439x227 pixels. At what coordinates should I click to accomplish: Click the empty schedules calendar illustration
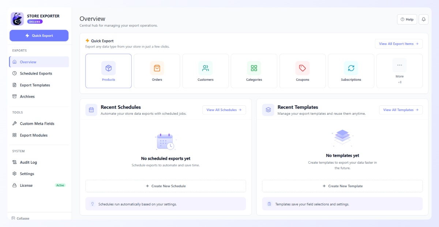[166, 141]
